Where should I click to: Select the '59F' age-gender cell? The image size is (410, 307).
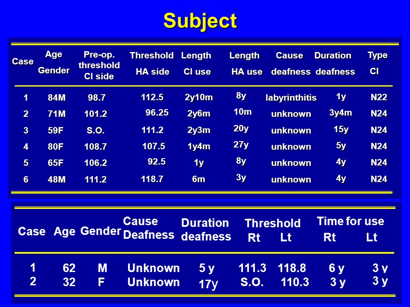[x=56, y=130]
